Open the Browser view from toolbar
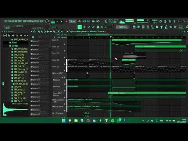This screenshot has height=141, width=188. pyautogui.click(x=152, y=27)
